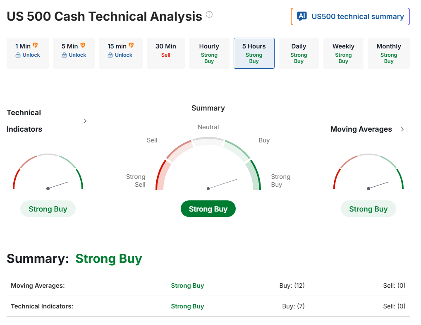This screenshot has width=421, height=325.
Task: Expand Moving Averages with the chevron arrow
Action: (402, 129)
